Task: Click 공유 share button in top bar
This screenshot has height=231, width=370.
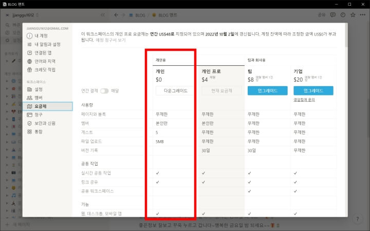Action: 321,15
